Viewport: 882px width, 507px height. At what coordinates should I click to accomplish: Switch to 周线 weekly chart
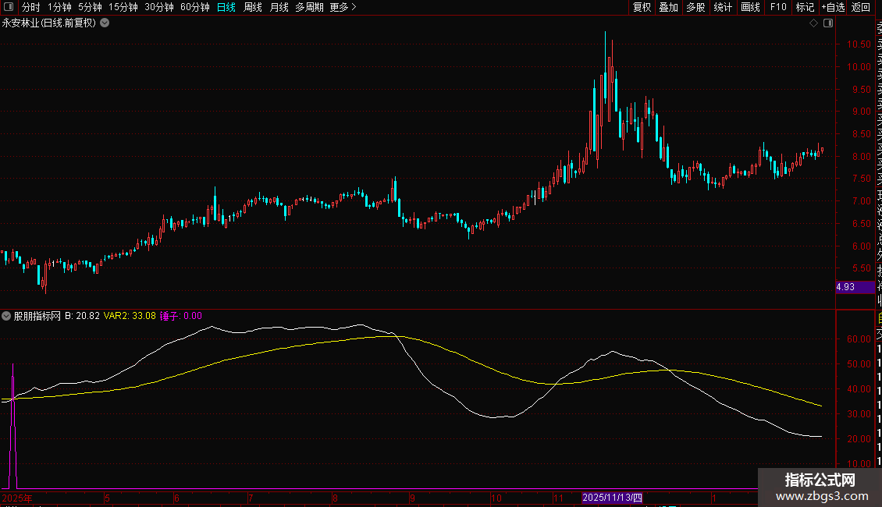coord(253,7)
